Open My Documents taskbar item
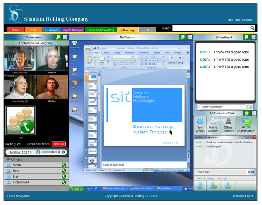Viewport: 262px width, 205px height. [x=169, y=188]
